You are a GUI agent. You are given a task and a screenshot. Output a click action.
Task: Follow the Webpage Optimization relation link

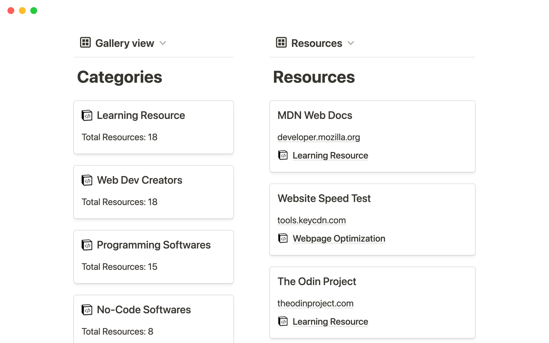(x=339, y=238)
